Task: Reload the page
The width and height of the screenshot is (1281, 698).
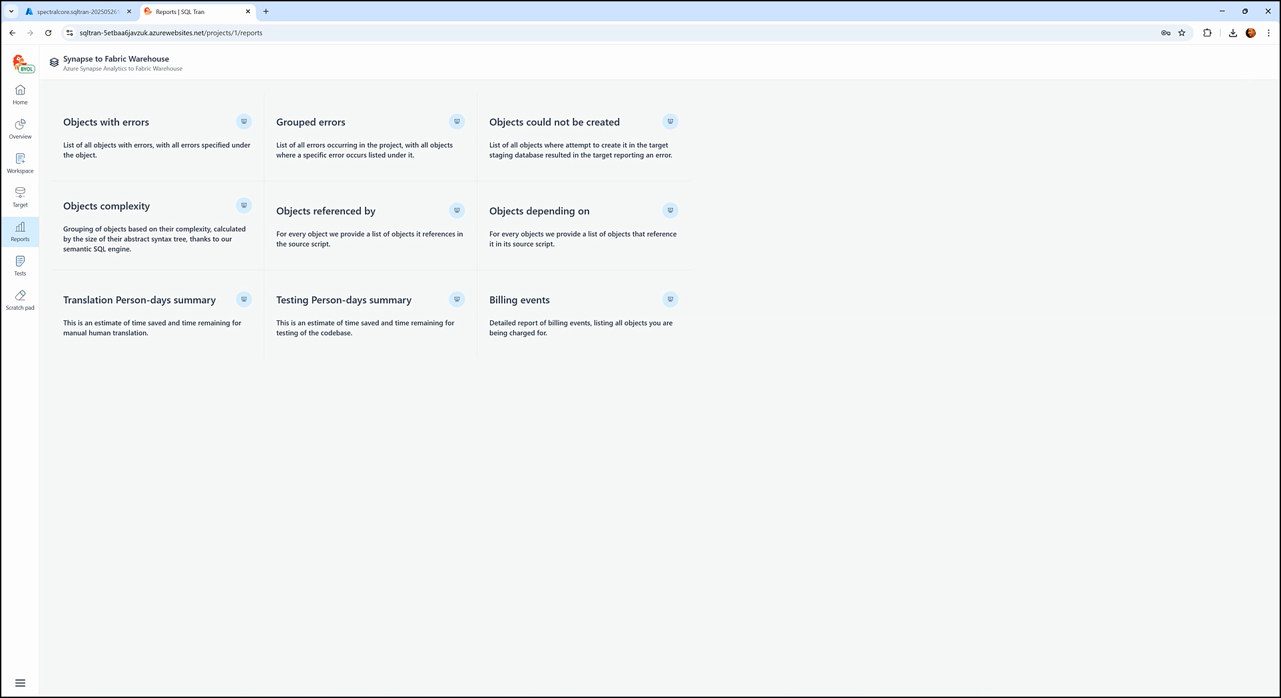Action: (48, 33)
